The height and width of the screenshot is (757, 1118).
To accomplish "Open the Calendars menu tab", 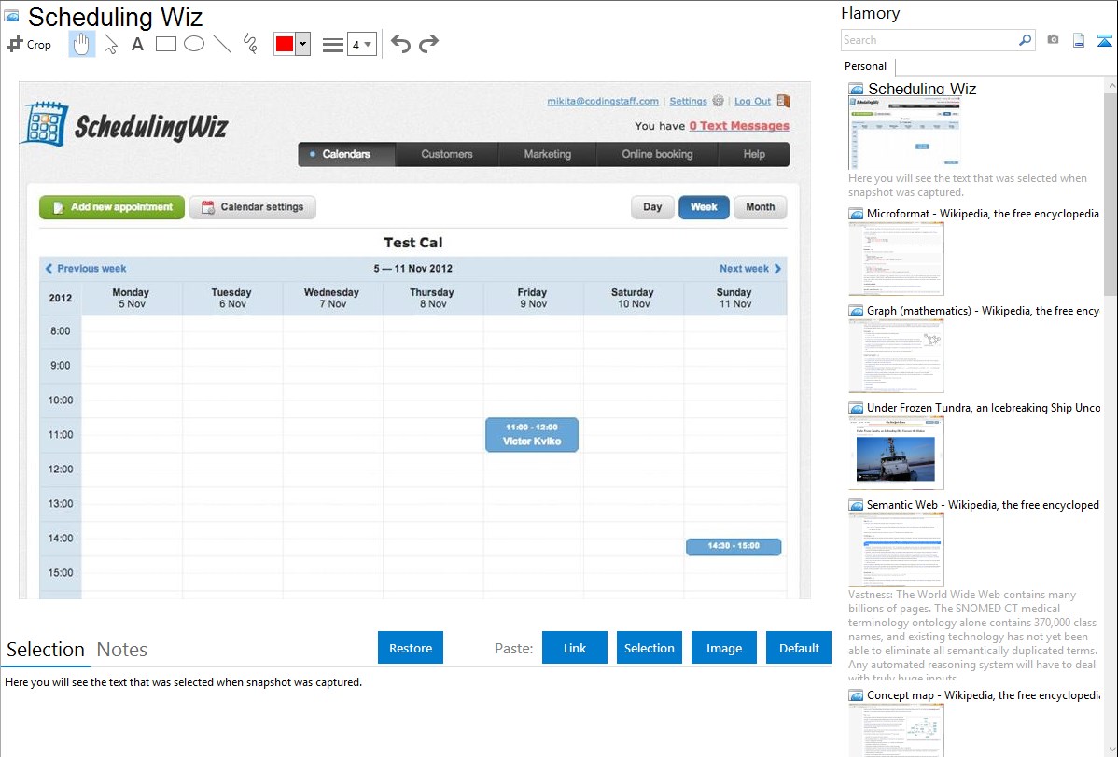I will 346,154.
